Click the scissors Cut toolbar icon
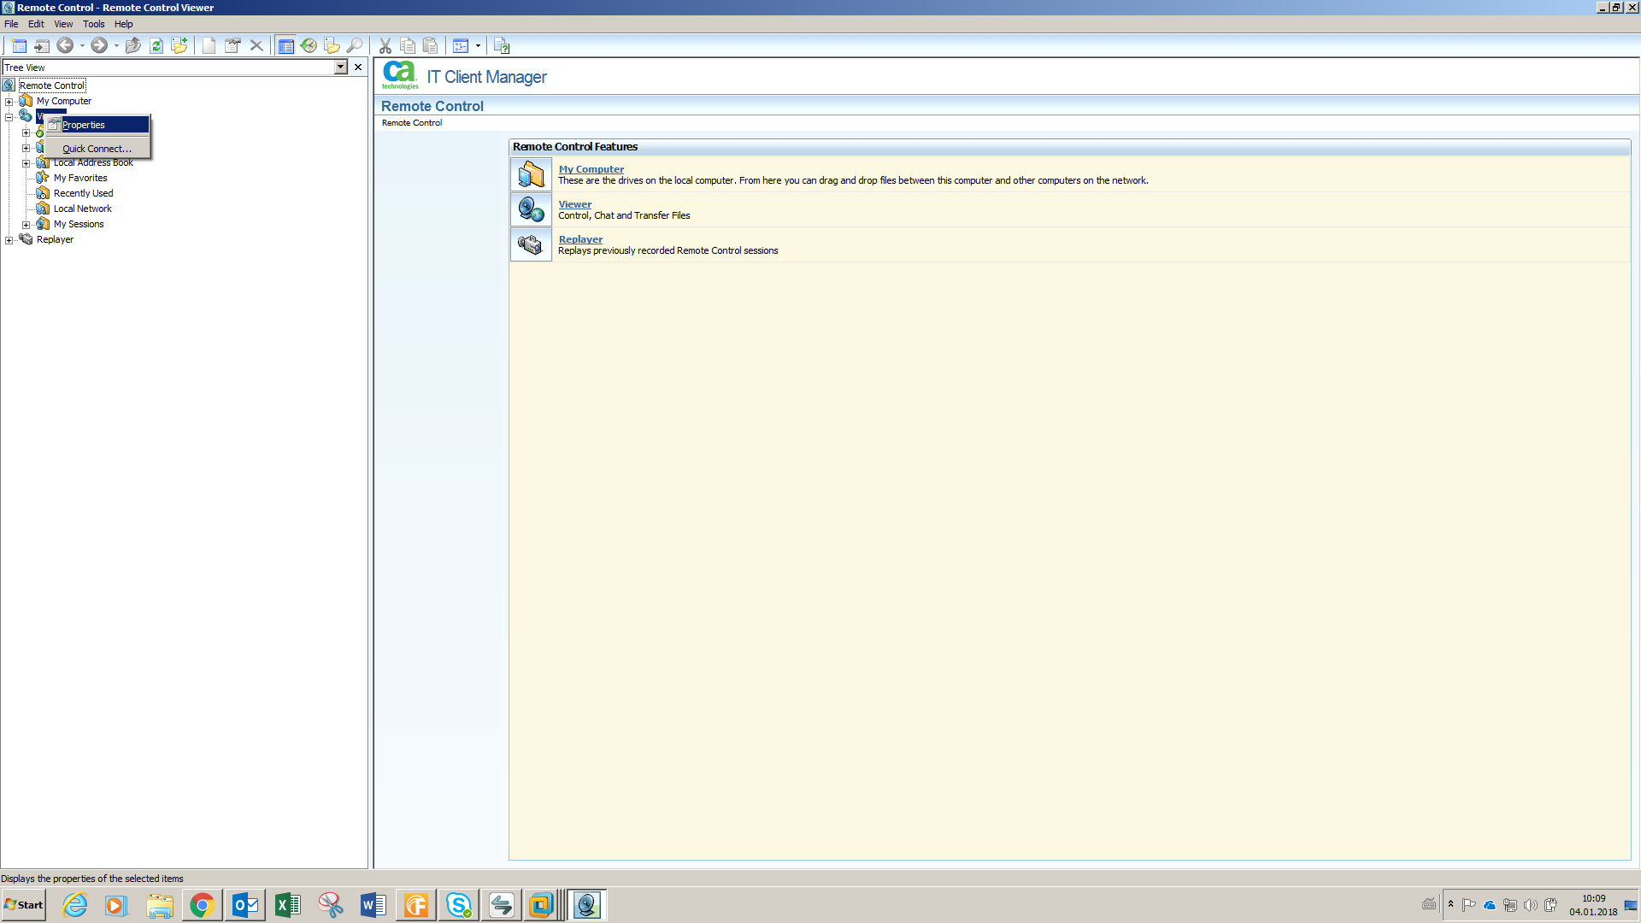 (385, 45)
